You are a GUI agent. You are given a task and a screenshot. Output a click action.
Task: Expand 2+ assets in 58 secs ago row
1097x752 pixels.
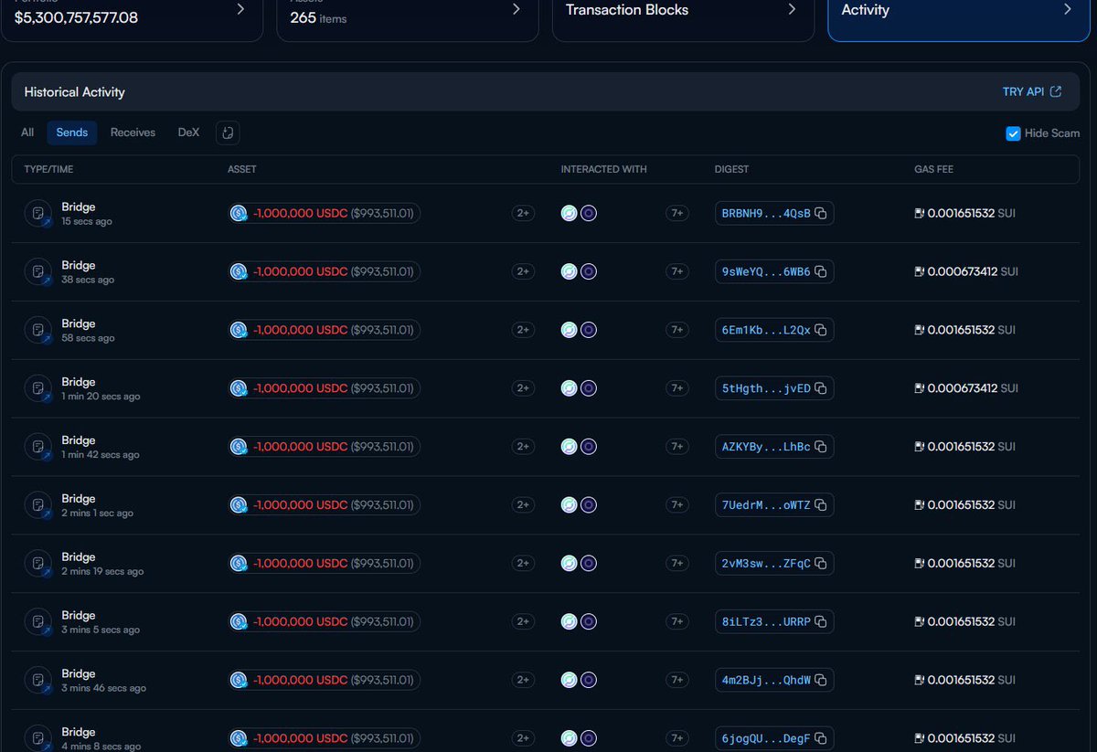click(x=523, y=330)
